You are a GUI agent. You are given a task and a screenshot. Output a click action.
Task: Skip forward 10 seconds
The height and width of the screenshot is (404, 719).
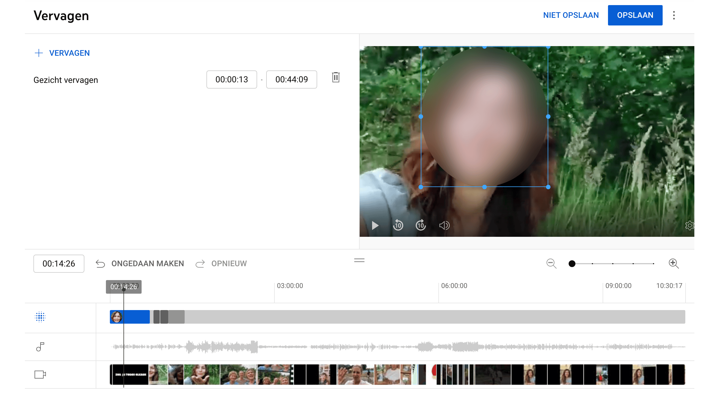(x=421, y=225)
